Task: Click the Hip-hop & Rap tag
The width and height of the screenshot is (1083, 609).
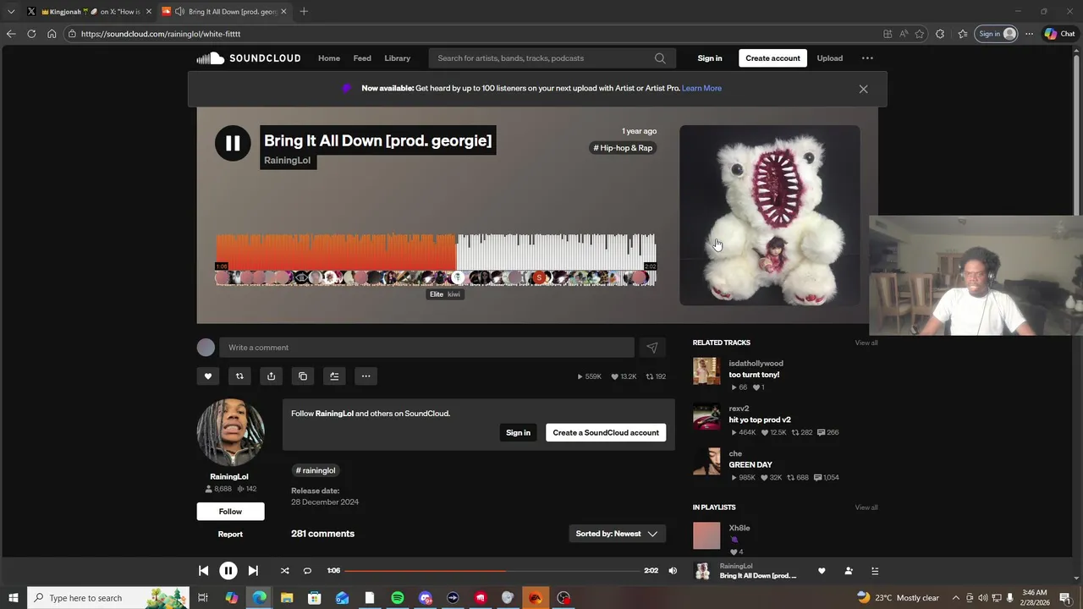Action: [x=623, y=148]
